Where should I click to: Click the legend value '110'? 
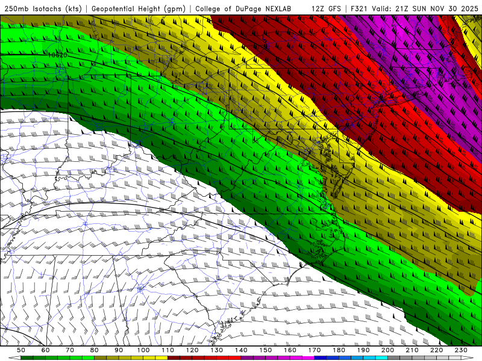[168, 350]
